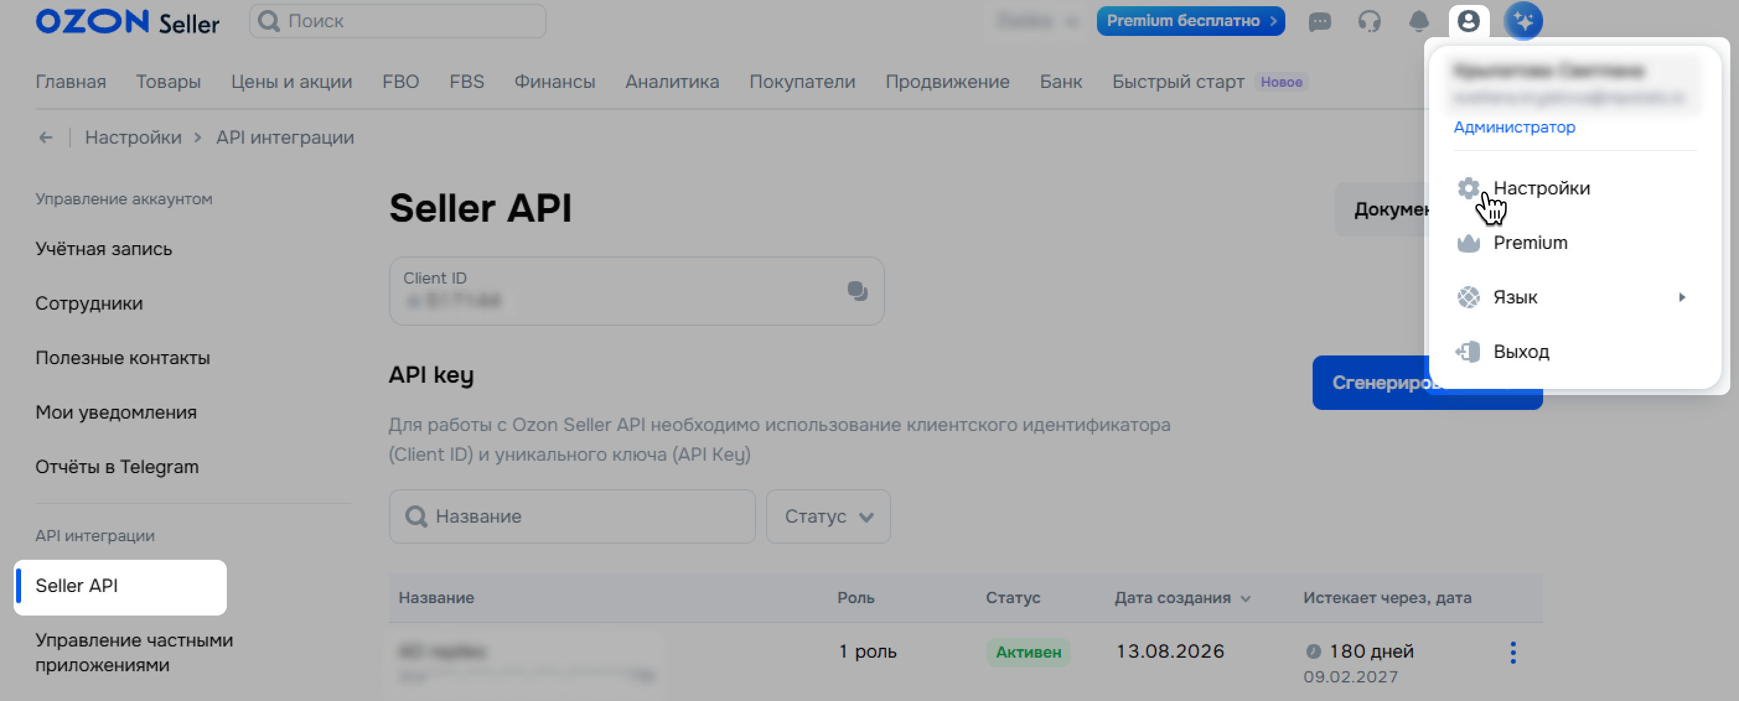1739x701 pixels.
Task: Open the Аналитика section
Action: point(672,82)
